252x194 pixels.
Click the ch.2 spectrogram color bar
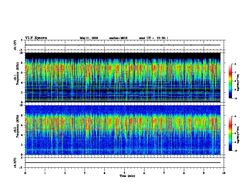(x=230, y=133)
